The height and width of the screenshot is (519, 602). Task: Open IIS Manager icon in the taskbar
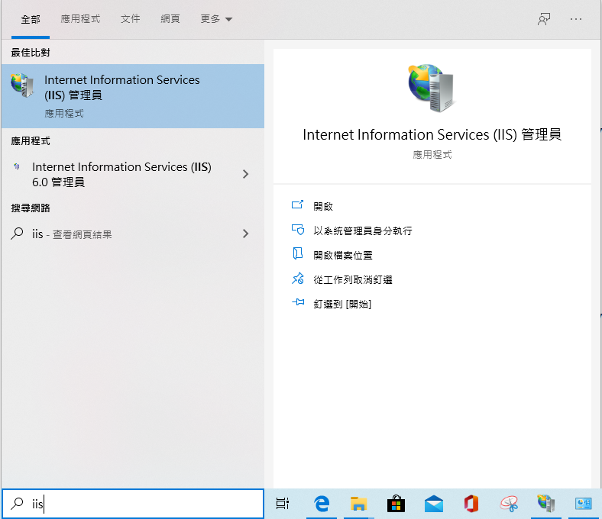(x=546, y=503)
